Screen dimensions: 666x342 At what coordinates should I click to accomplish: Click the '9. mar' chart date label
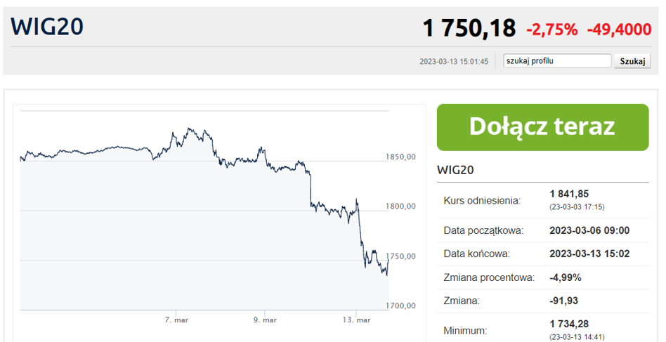[266, 320]
